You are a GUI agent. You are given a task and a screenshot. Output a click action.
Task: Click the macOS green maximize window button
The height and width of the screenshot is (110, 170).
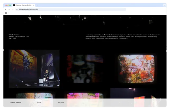coord(10,5)
